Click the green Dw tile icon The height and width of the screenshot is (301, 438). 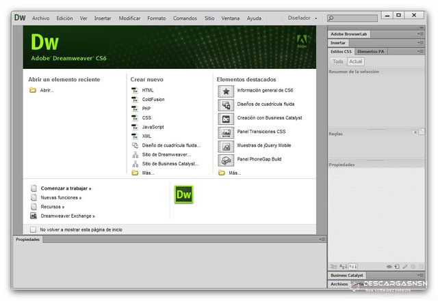point(184,195)
